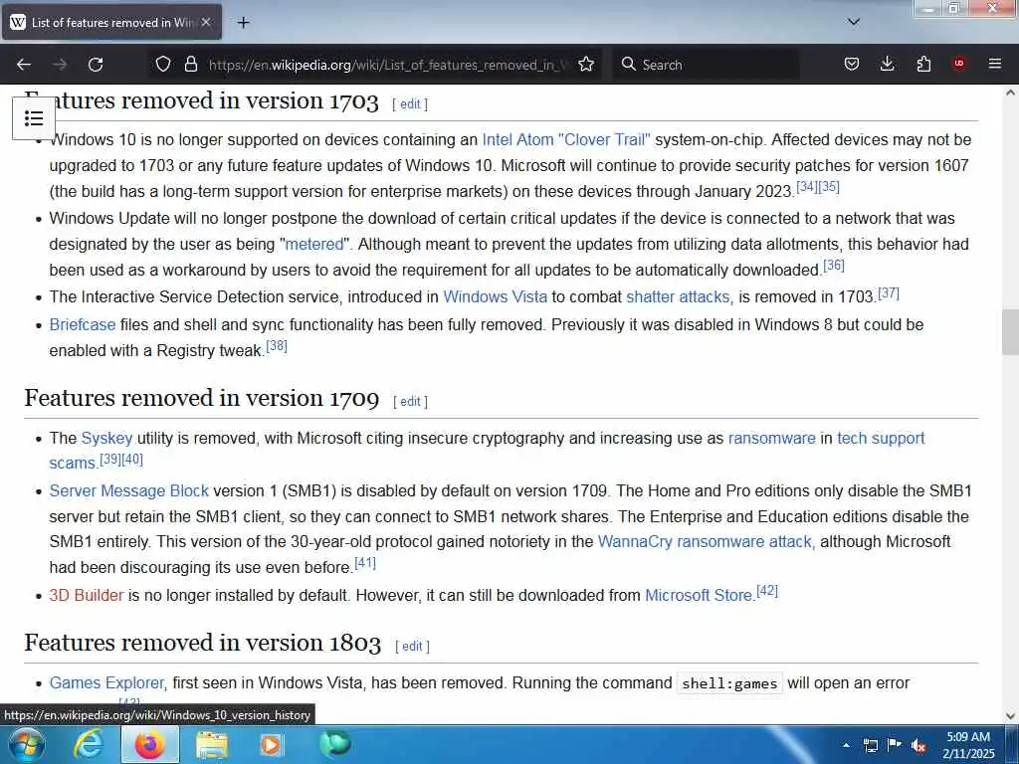View site security via padlock icon
Screen dimensions: 1019x764
pyautogui.click(x=190, y=65)
